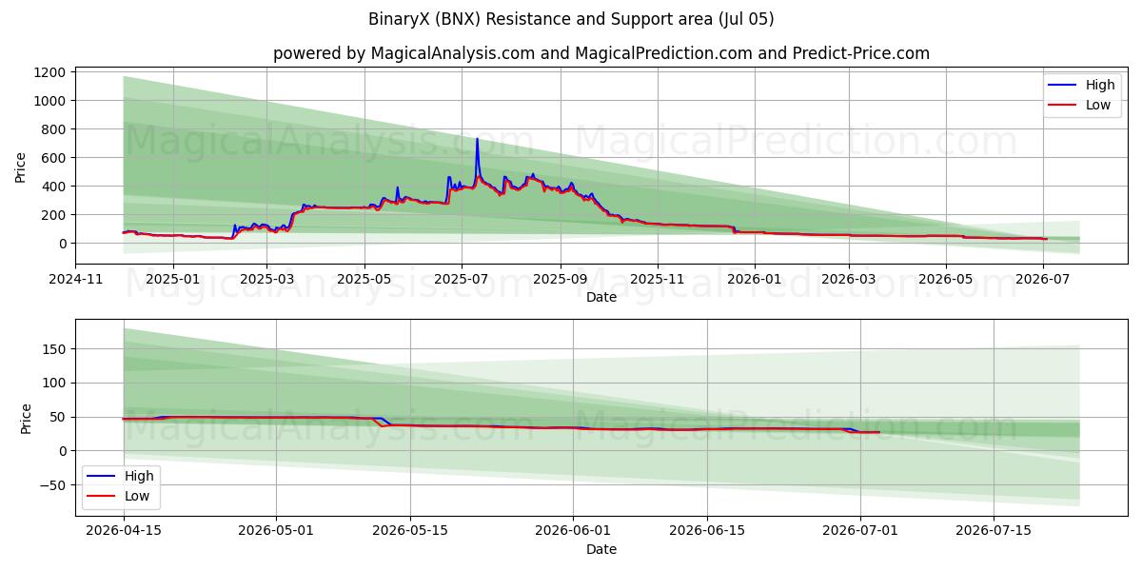The image size is (1142, 571).
Task: Click the '2024-11' x-axis tick label
Action: [75, 280]
